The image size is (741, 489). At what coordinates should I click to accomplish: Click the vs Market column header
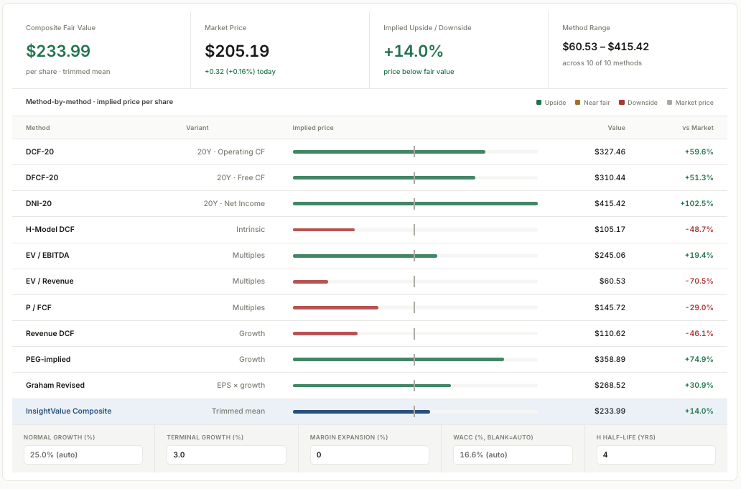click(x=697, y=128)
